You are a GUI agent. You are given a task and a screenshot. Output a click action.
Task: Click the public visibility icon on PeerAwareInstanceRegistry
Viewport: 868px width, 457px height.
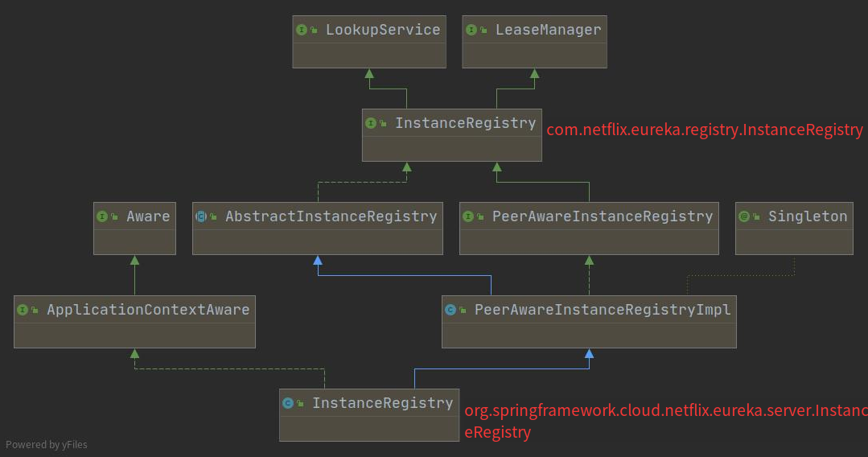pos(480,216)
